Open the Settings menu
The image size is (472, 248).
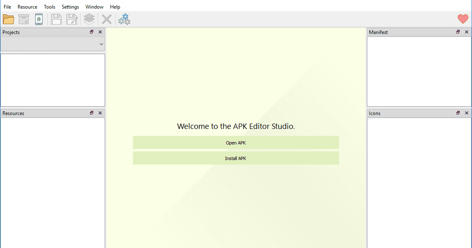click(x=70, y=7)
